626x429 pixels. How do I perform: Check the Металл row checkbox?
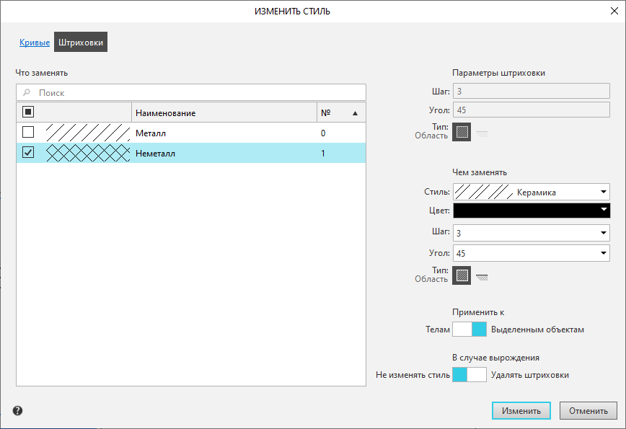(x=28, y=133)
